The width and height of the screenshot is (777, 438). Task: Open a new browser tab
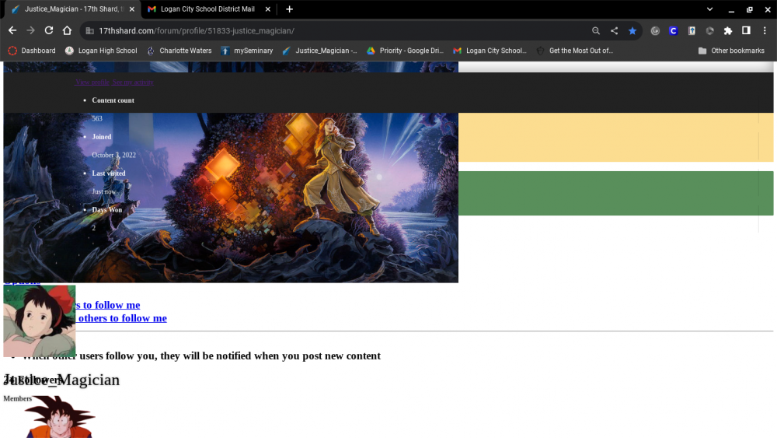tap(289, 9)
